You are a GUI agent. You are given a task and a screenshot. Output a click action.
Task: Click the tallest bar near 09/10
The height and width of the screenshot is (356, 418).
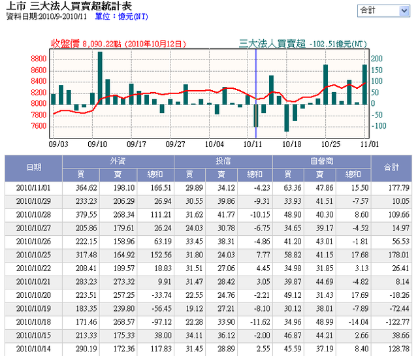tap(100, 78)
